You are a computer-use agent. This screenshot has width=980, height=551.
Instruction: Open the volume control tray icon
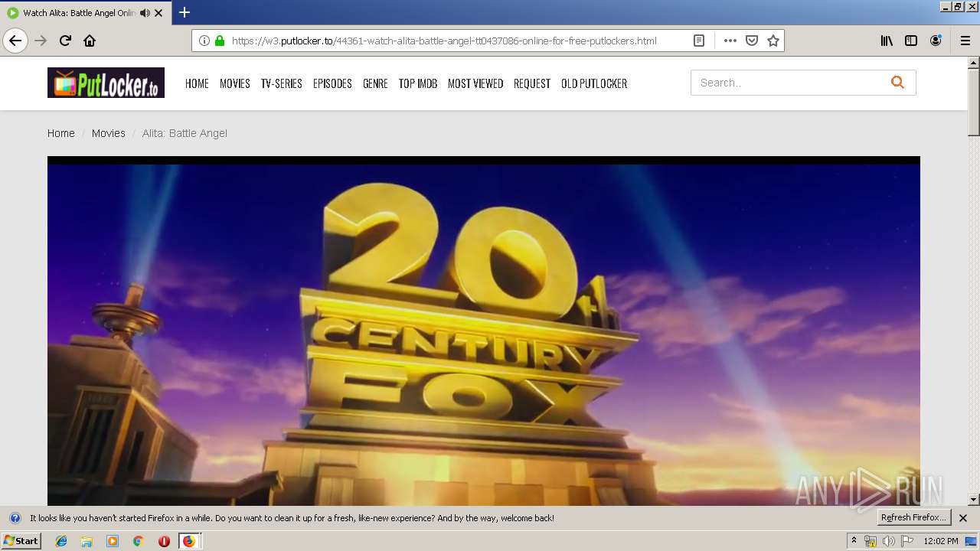tap(888, 541)
